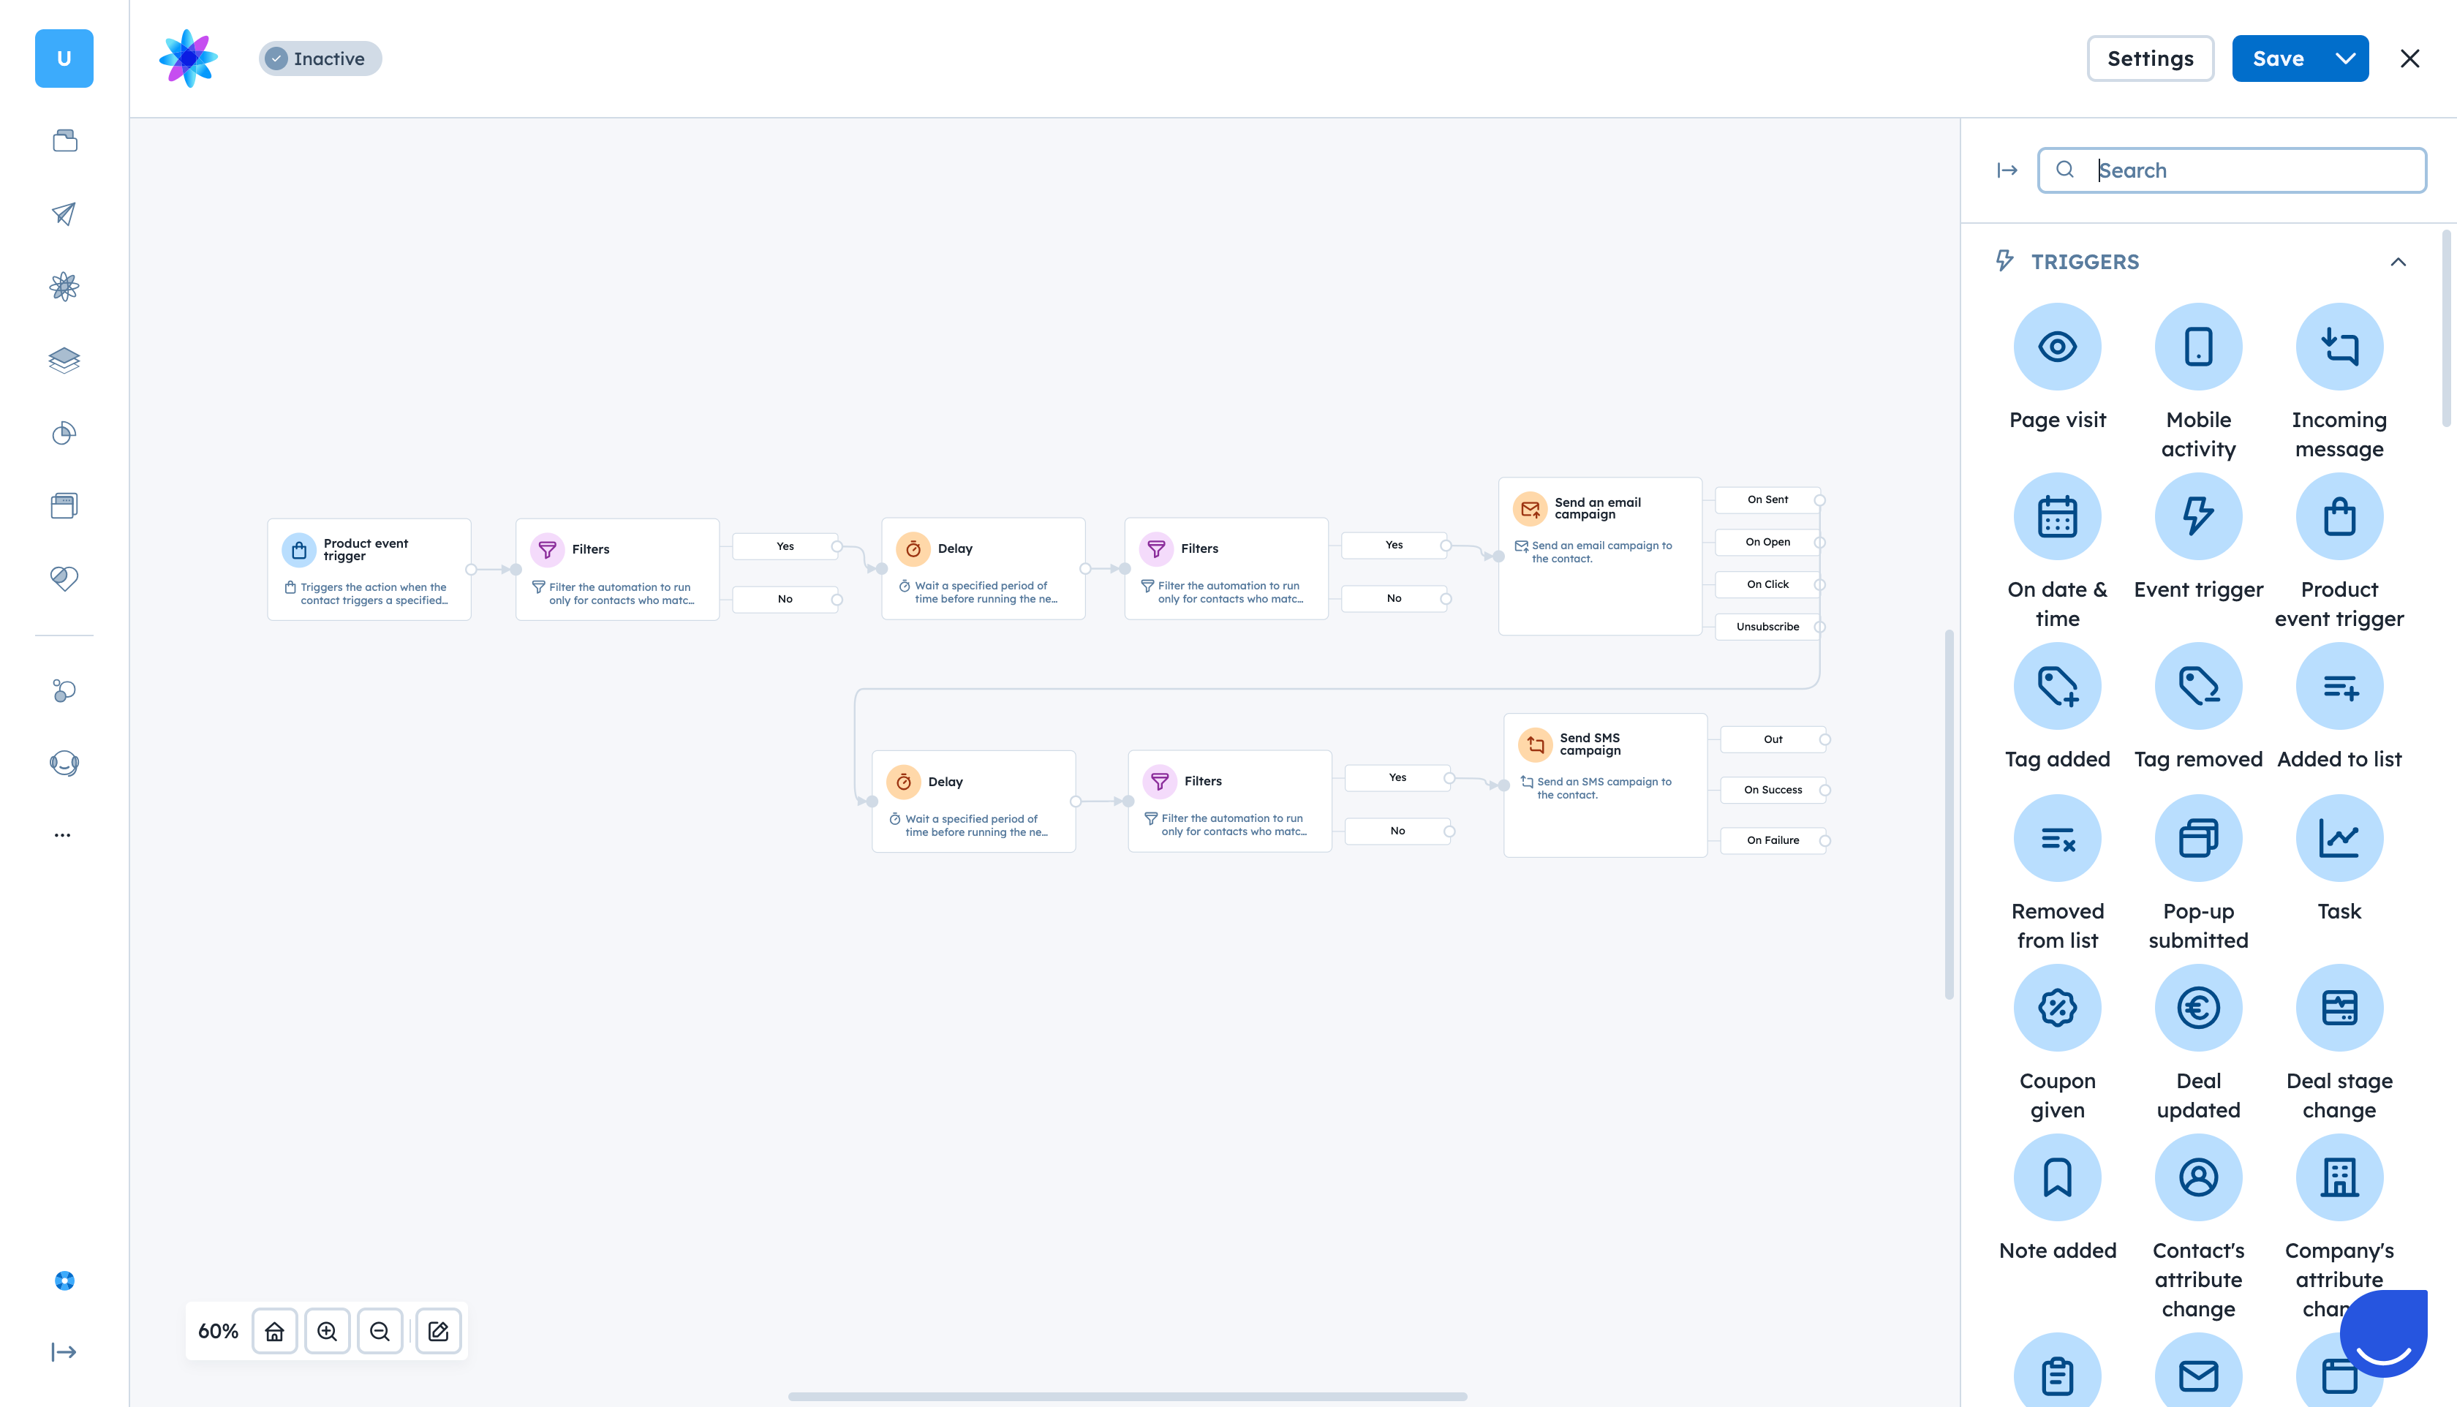
Task: Toggle the Inactive automation status
Action: [320, 59]
